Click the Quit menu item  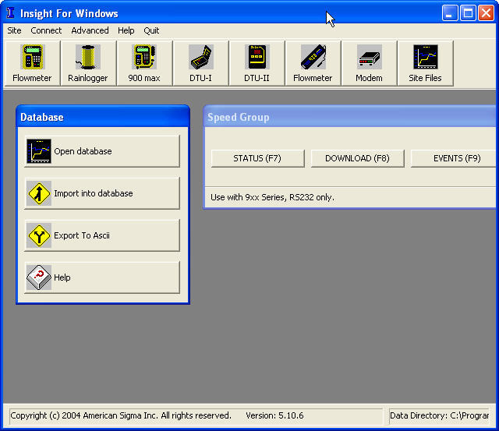[151, 30]
